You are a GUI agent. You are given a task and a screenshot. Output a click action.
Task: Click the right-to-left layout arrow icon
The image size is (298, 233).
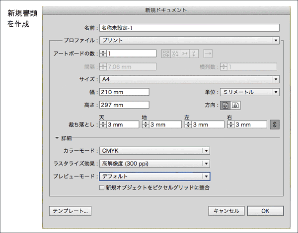[x=208, y=54]
